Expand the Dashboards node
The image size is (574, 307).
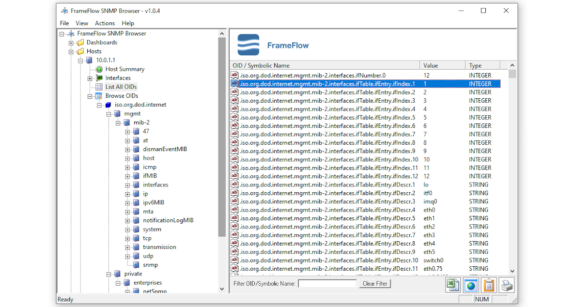71,42
